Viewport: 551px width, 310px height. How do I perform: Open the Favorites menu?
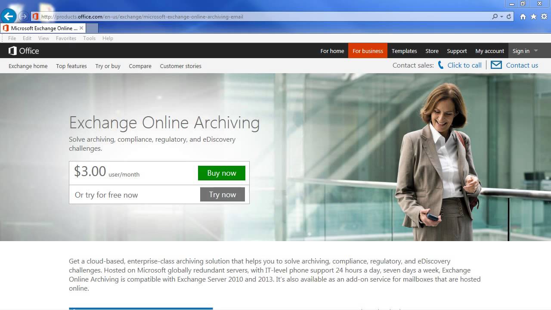coord(66,38)
